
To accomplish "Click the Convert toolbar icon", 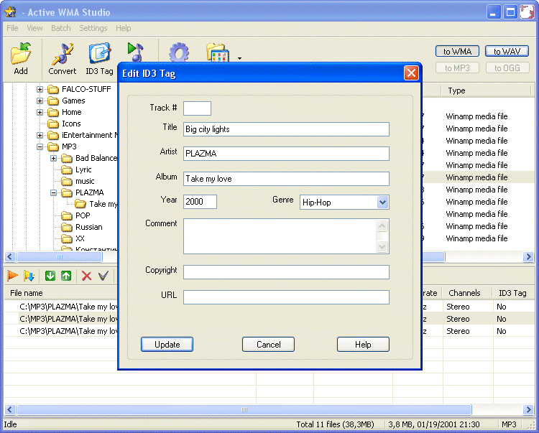I will click(x=63, y=58).
